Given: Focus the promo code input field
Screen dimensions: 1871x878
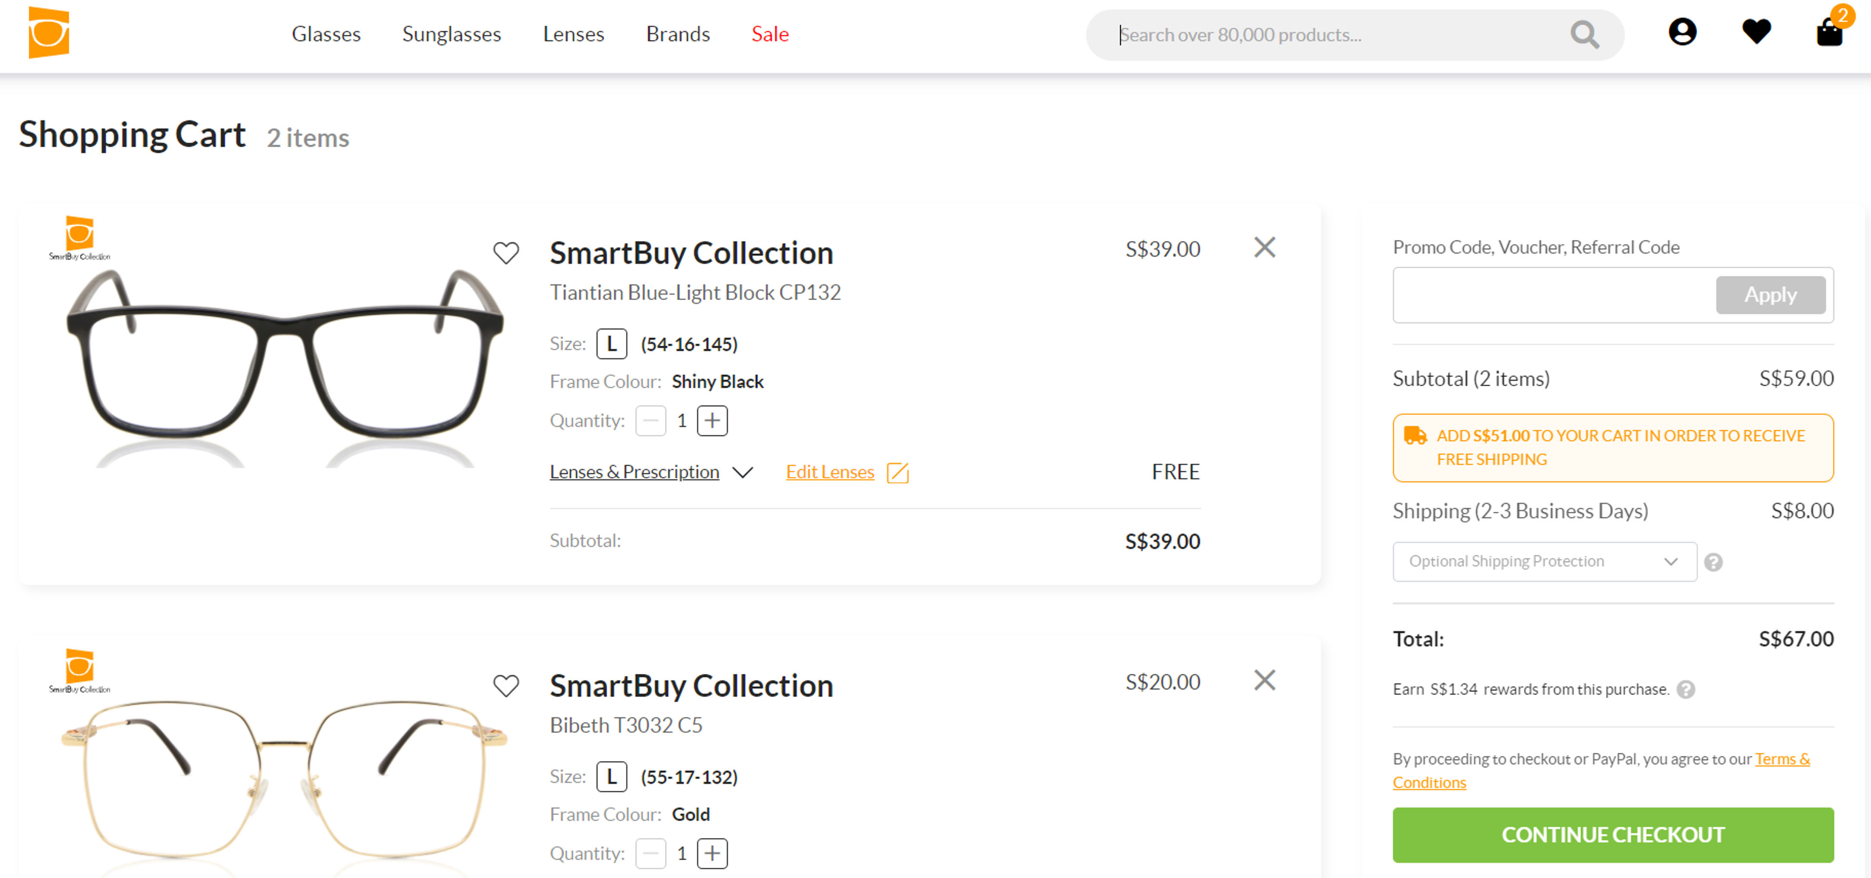Looking at the screenshot, I should [1554, 295].
